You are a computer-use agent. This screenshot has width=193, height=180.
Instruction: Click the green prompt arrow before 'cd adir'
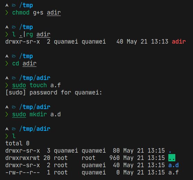(x=7, y=63)
